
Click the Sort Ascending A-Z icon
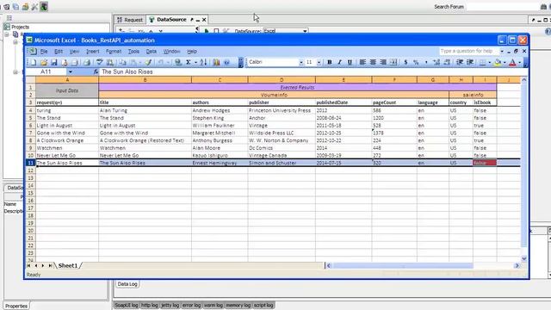click(x=203, y=62)
